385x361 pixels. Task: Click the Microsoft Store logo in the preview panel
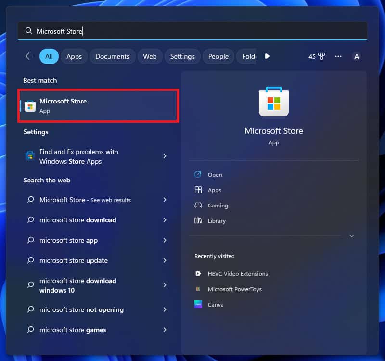tap(273, 103)
